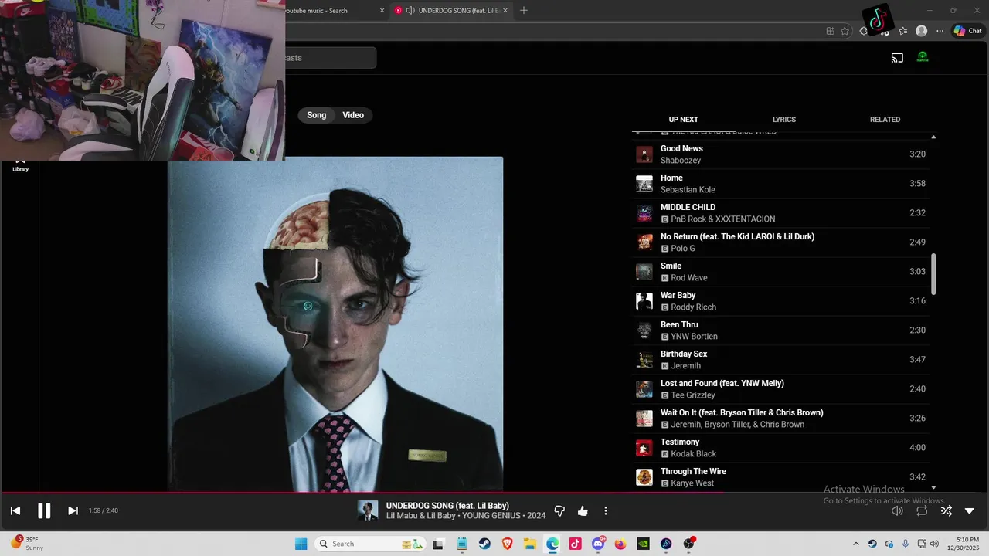Play Smile by Rod Wave
989x556 pixels.
780,272
